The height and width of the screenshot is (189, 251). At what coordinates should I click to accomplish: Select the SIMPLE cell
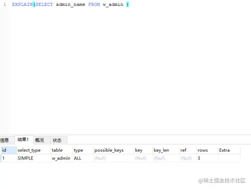click(34, 158)
